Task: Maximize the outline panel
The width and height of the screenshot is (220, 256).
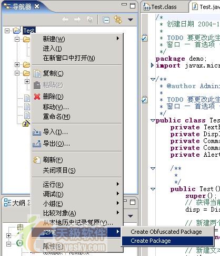Action: point(133,202)
